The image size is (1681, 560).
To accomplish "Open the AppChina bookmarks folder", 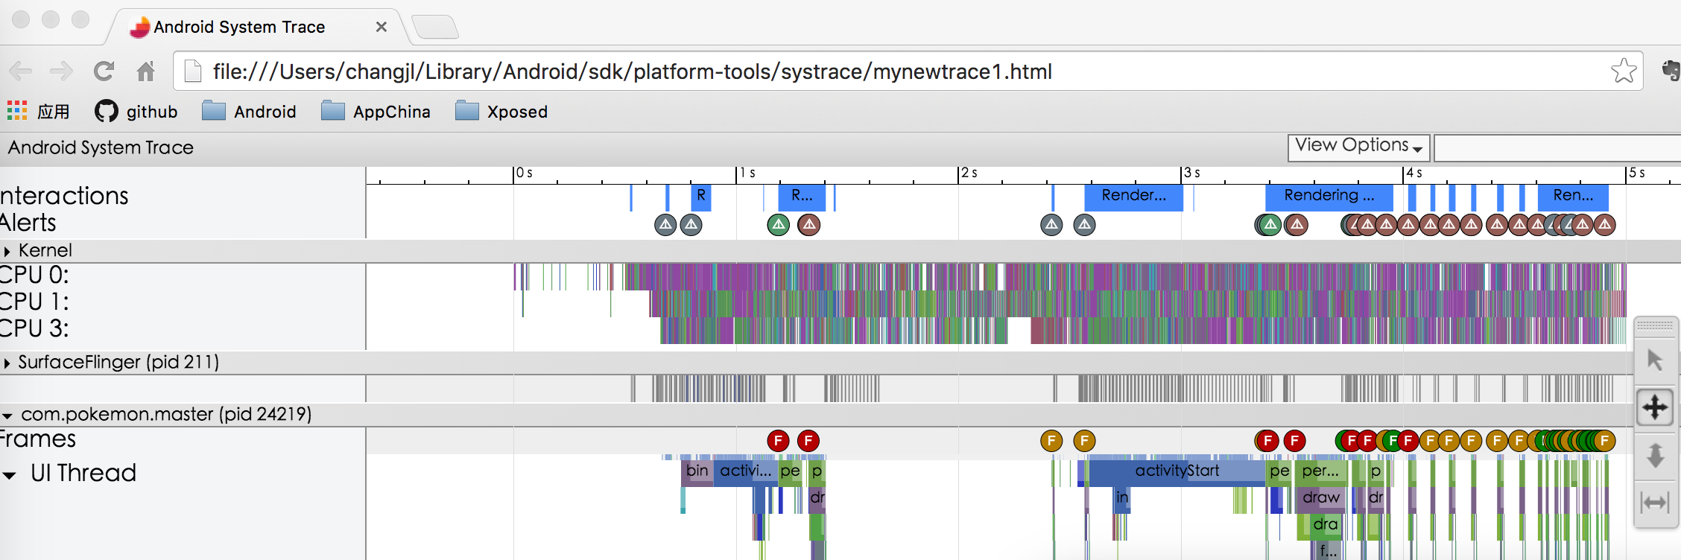I will 376,112.
